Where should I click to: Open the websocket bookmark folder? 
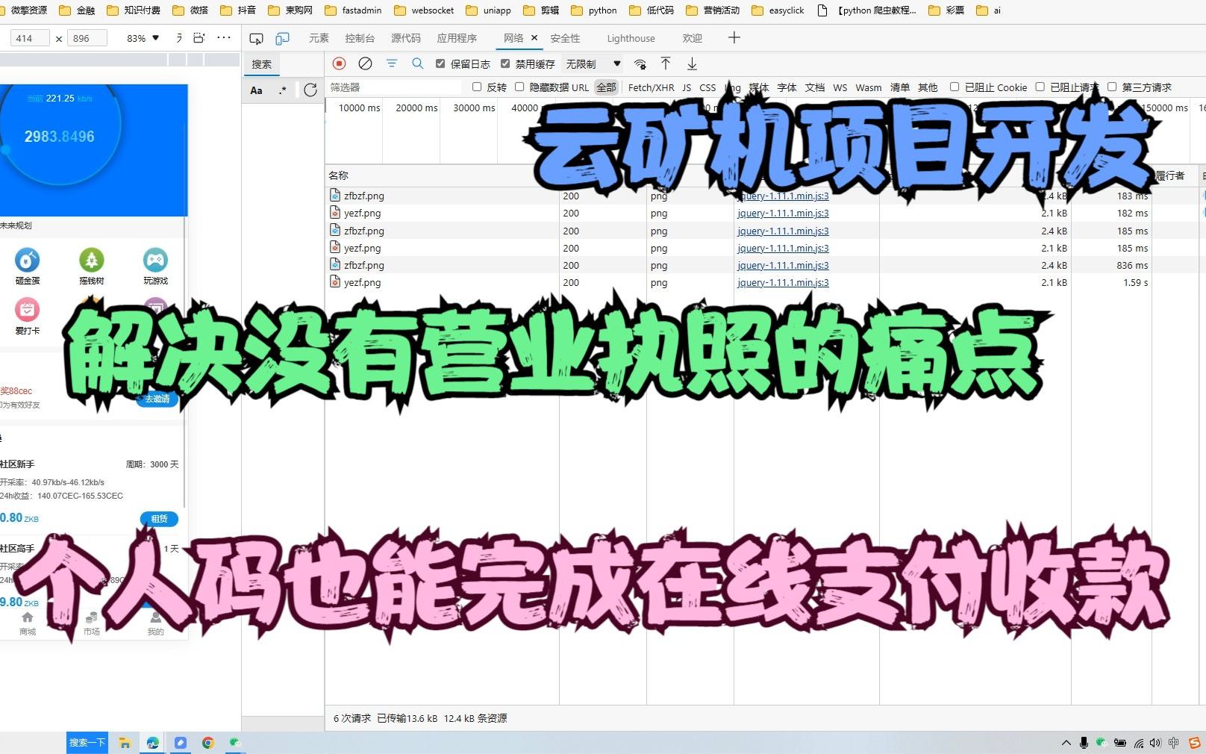(424, 10)
